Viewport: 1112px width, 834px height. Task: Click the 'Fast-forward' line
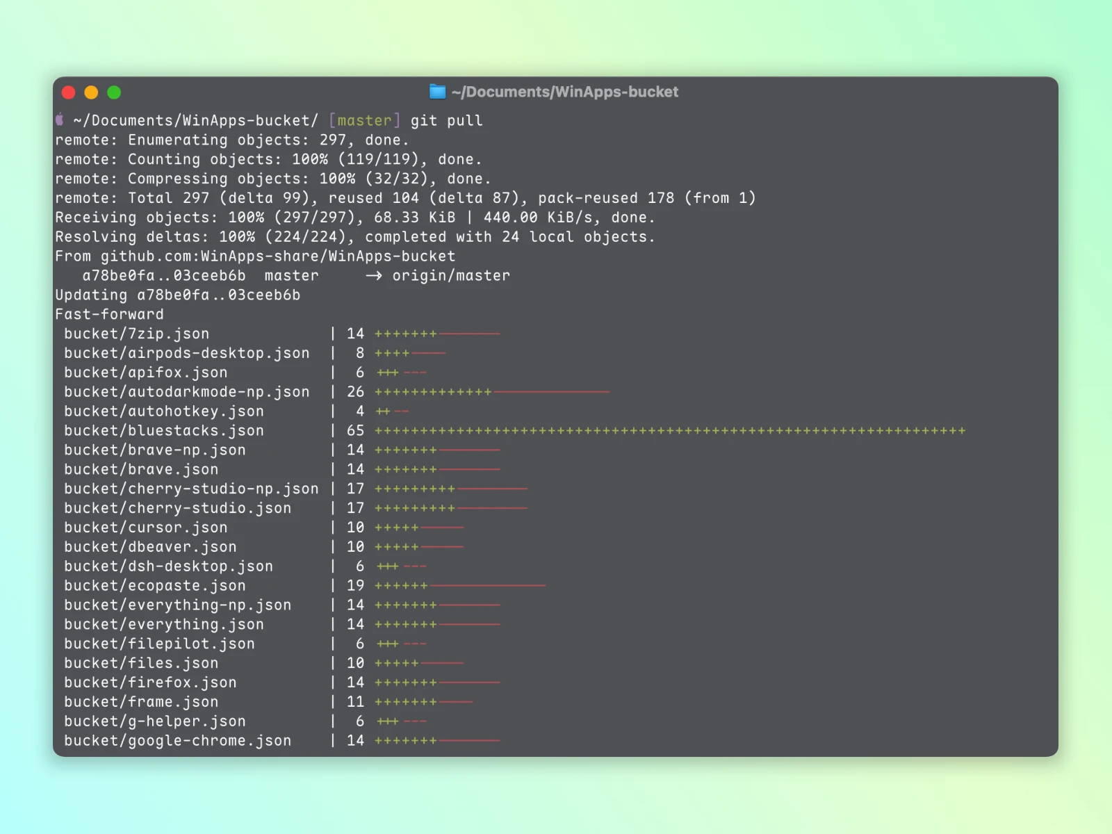click(109, 314)
